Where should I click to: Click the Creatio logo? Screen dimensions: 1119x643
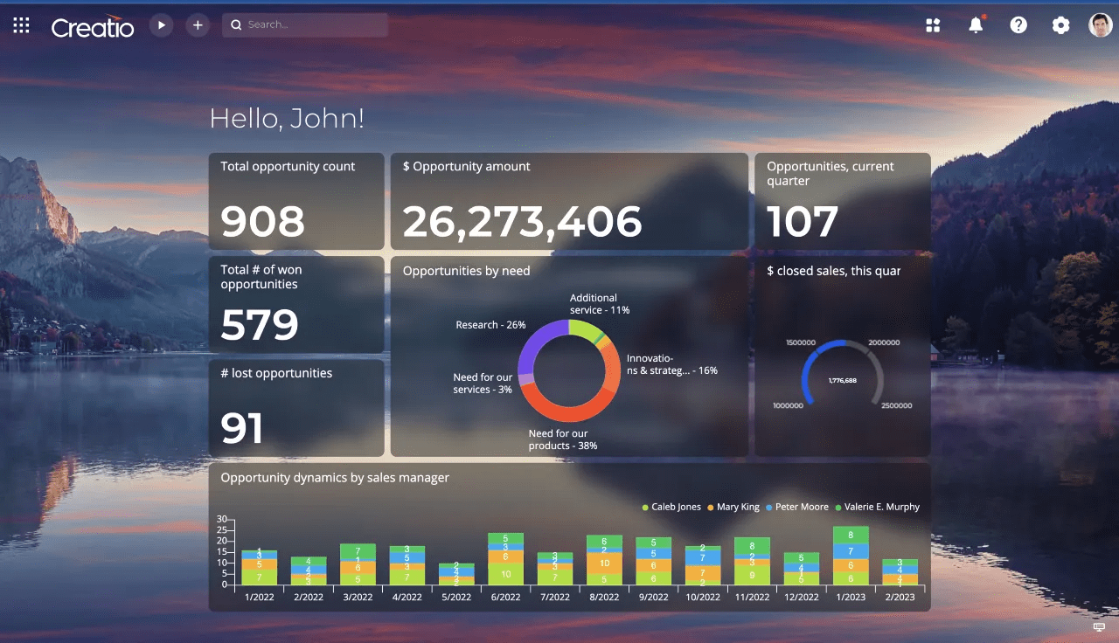pyautogui.click(x=93, y=27)
